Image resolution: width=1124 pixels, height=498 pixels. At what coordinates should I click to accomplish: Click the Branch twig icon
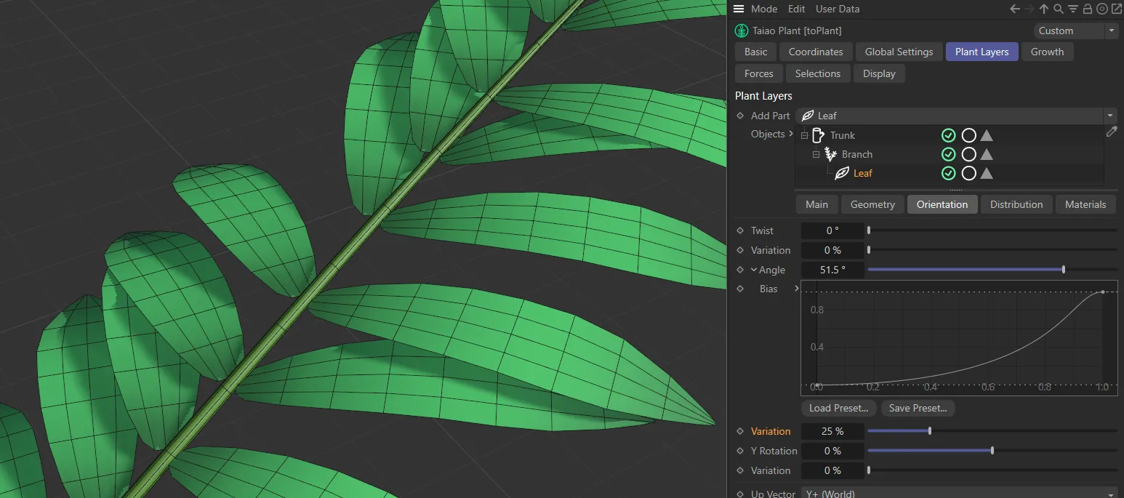830,154
